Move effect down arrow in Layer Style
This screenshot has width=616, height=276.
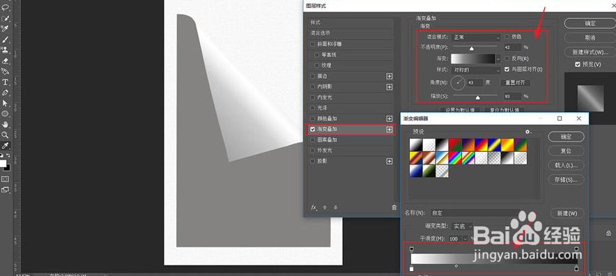pyautogui.click(x=335, y=207)
